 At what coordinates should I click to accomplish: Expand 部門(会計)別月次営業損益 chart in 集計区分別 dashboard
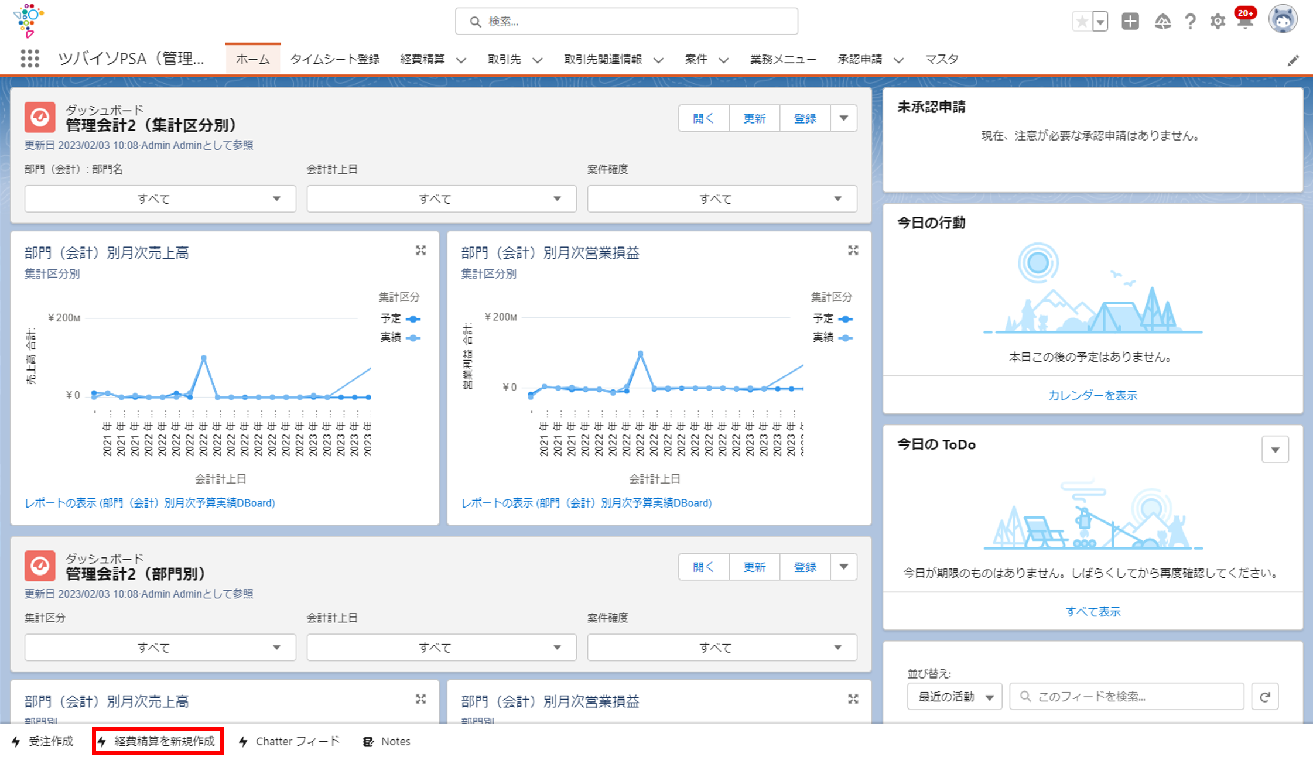pos(853,251)
